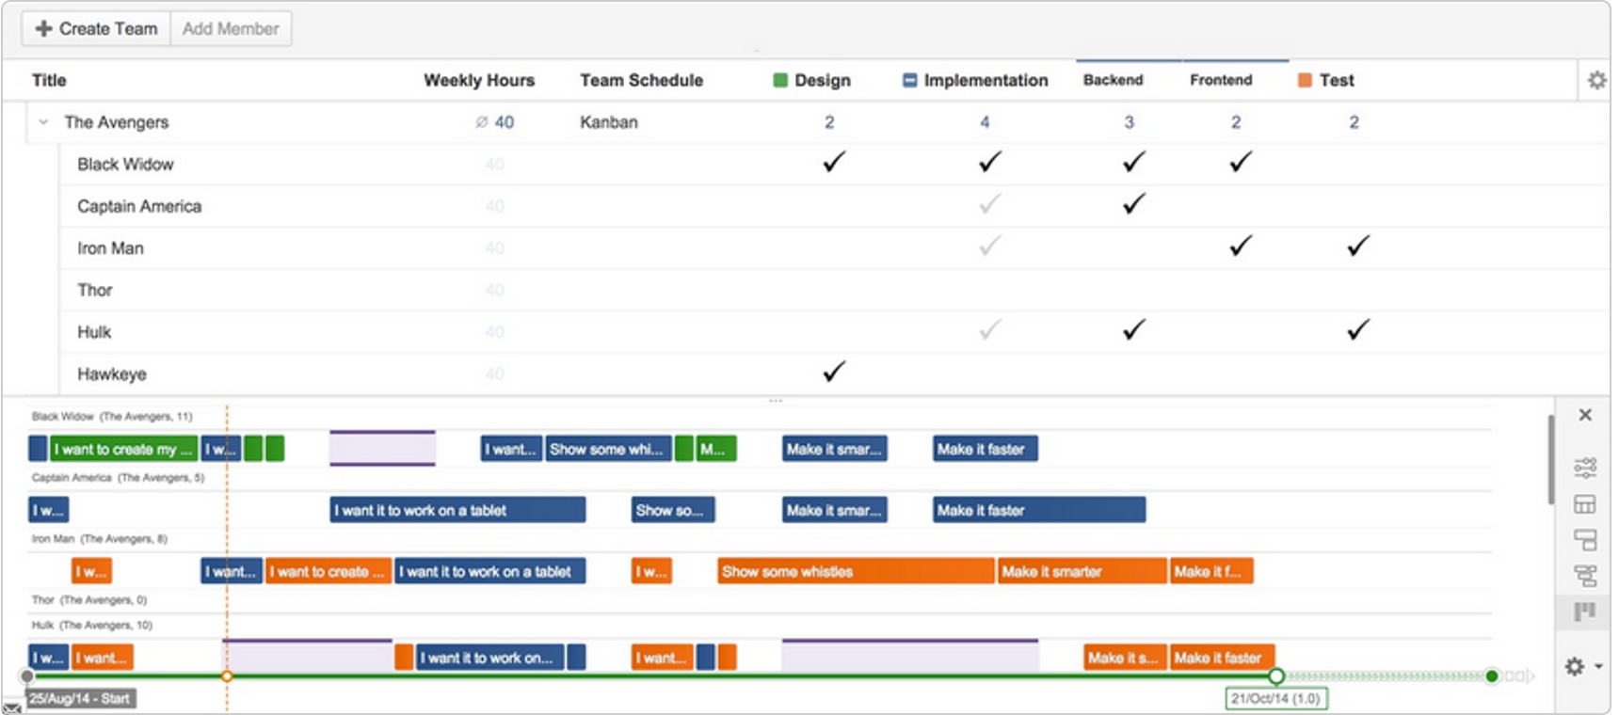The height and width of the screenshot is (715, 1619).
Task: Toggle Black Widow's Implementation checkmark
Action: click(x=989, y=162)
